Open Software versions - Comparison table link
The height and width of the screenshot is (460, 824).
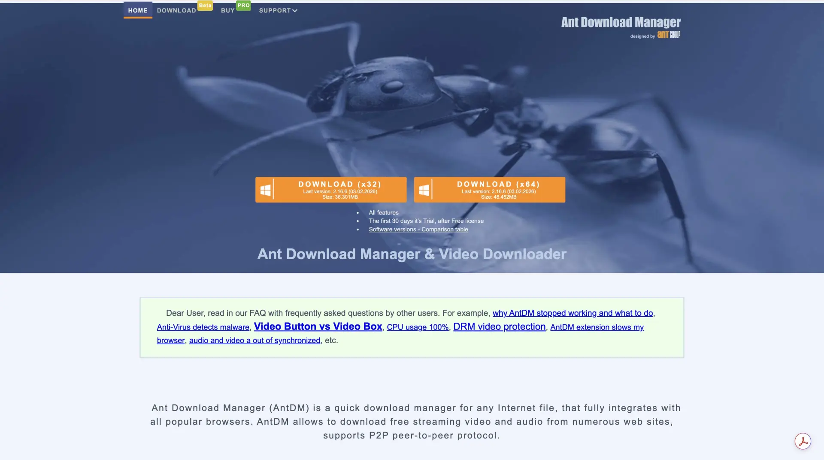tap(418, 230)
